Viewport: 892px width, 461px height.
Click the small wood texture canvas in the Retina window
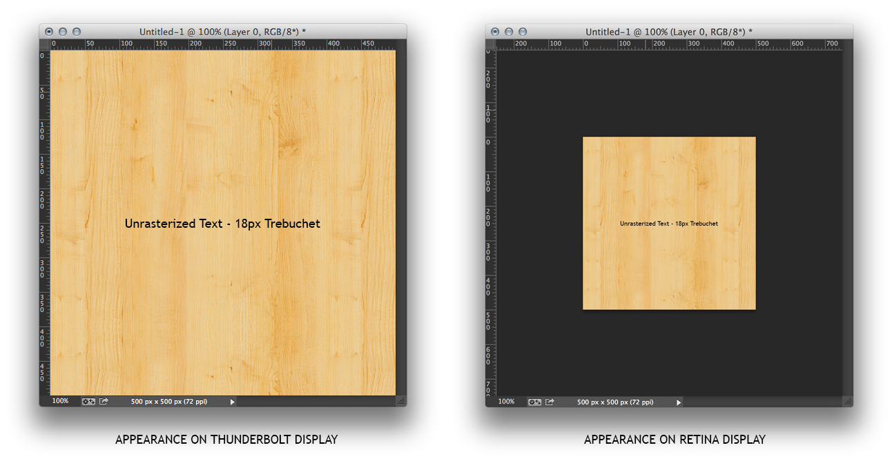(x=669, y=223)
